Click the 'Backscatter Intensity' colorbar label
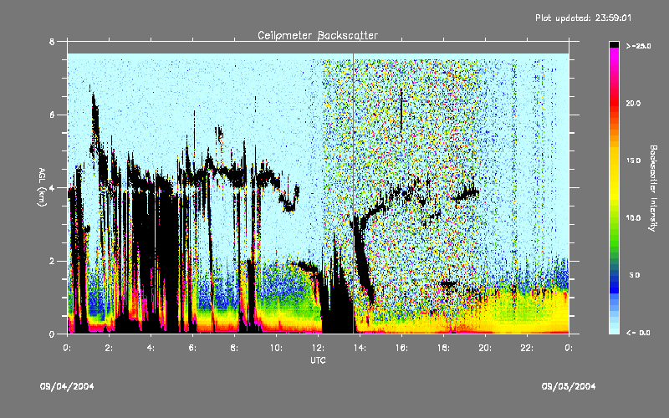669x418 pixels. (653, 188)
